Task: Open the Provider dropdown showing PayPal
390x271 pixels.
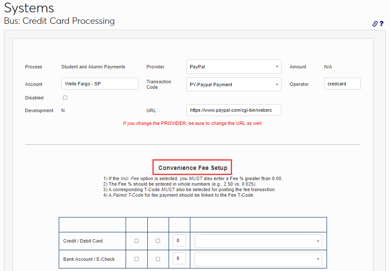Action: tap(234, 67)
